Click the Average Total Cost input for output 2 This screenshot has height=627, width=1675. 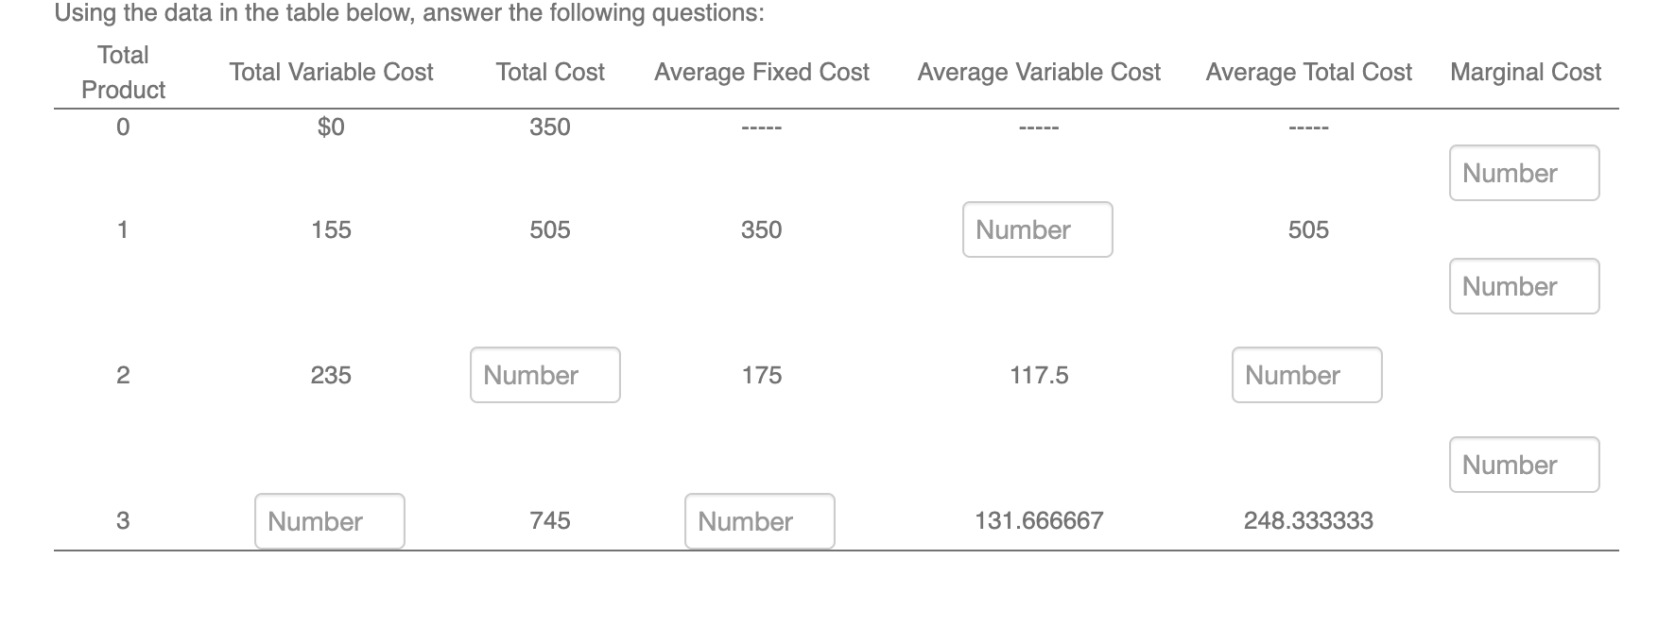[1307, 375]
